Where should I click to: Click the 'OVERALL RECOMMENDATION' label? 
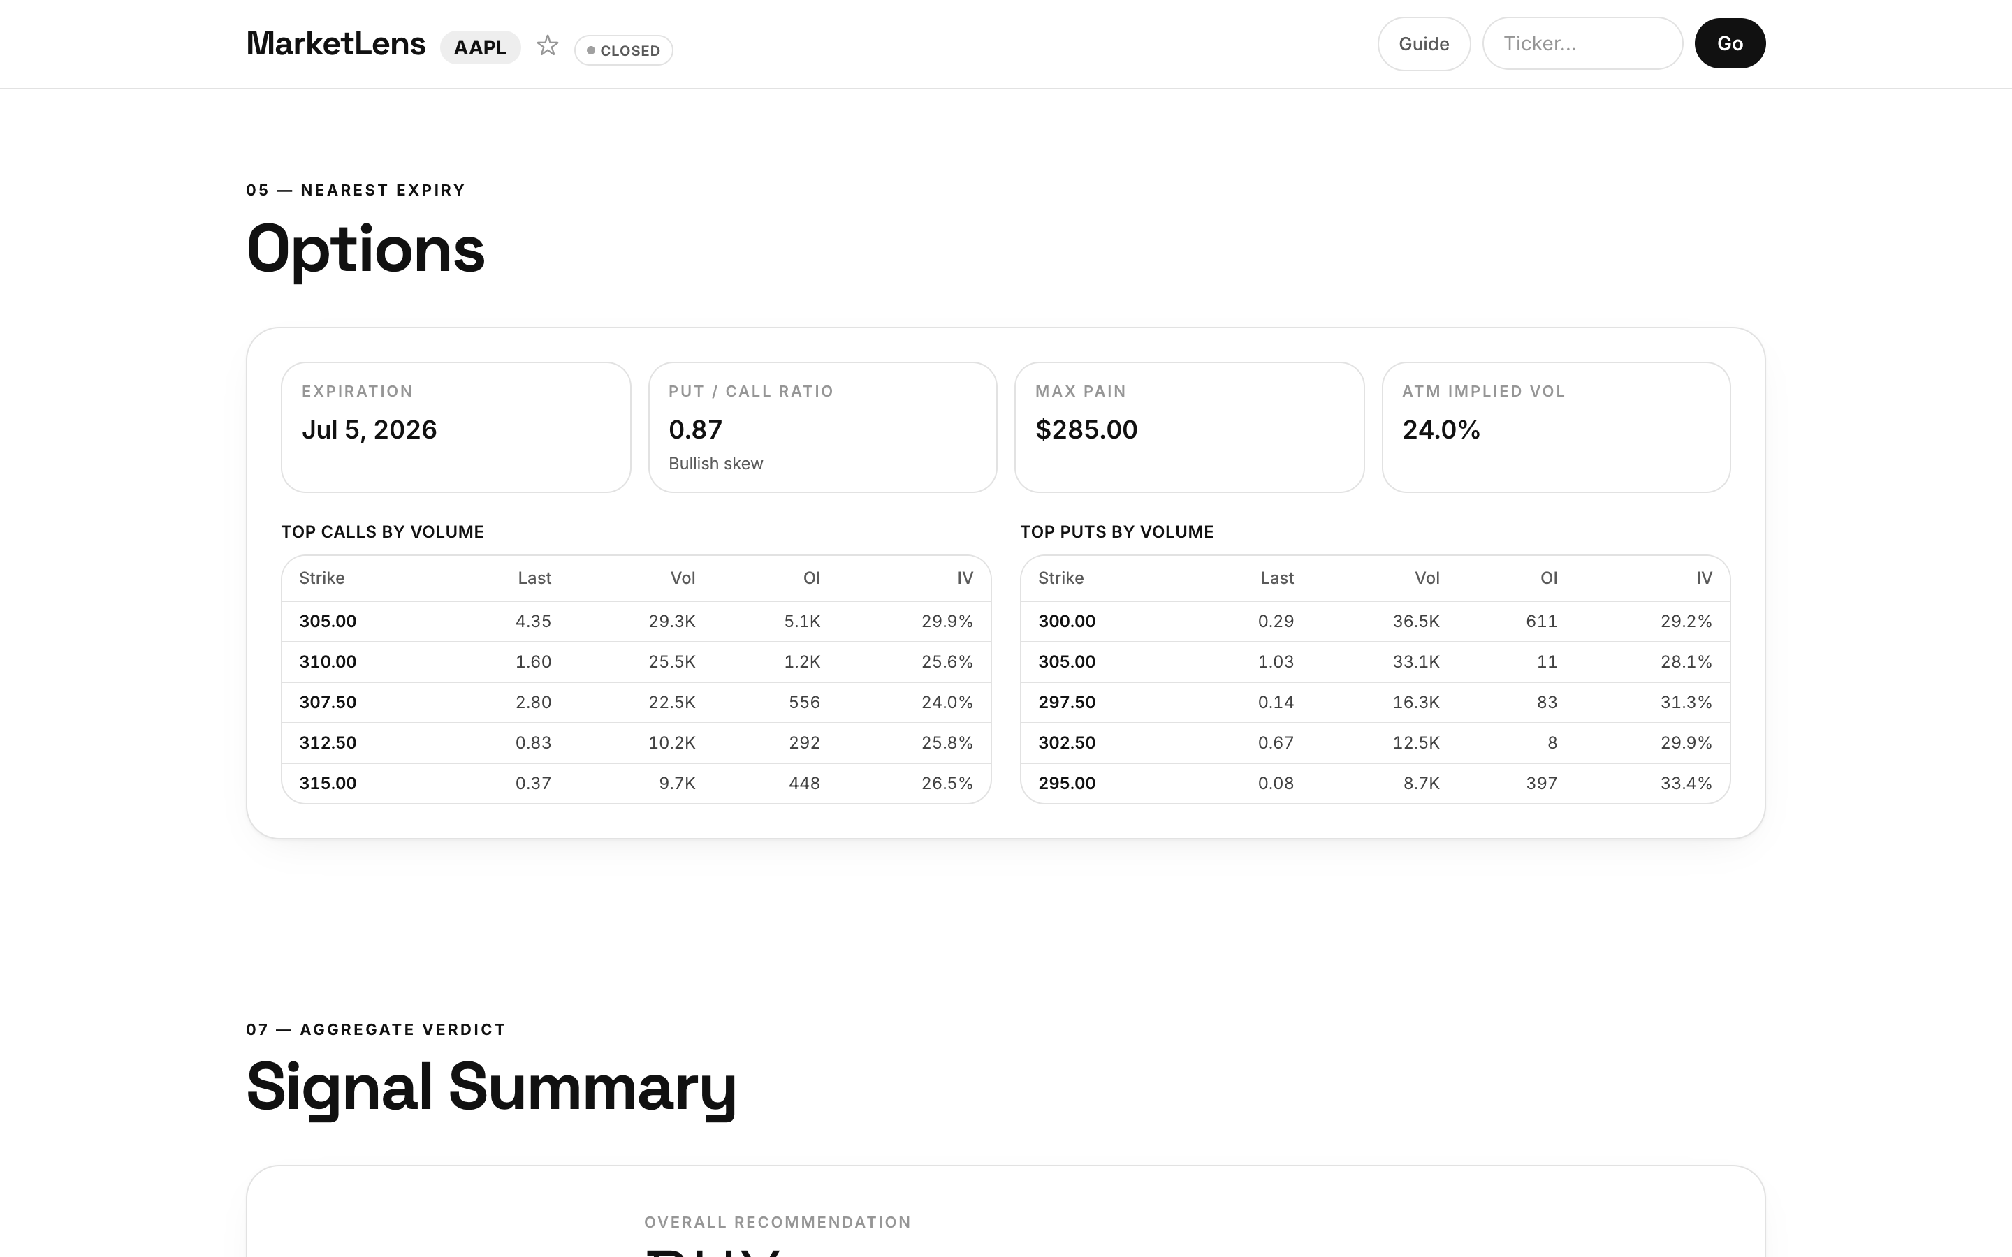click(x=778, y=1222)
